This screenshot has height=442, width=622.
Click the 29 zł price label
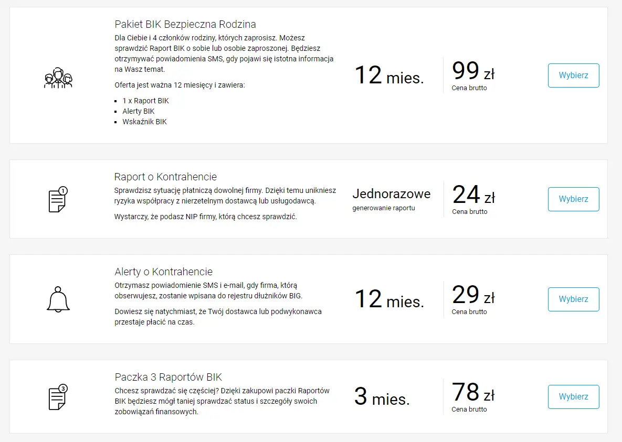click(x=473, y=295)
